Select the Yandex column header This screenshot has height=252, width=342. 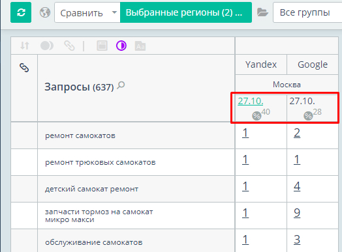click(261, 64)
